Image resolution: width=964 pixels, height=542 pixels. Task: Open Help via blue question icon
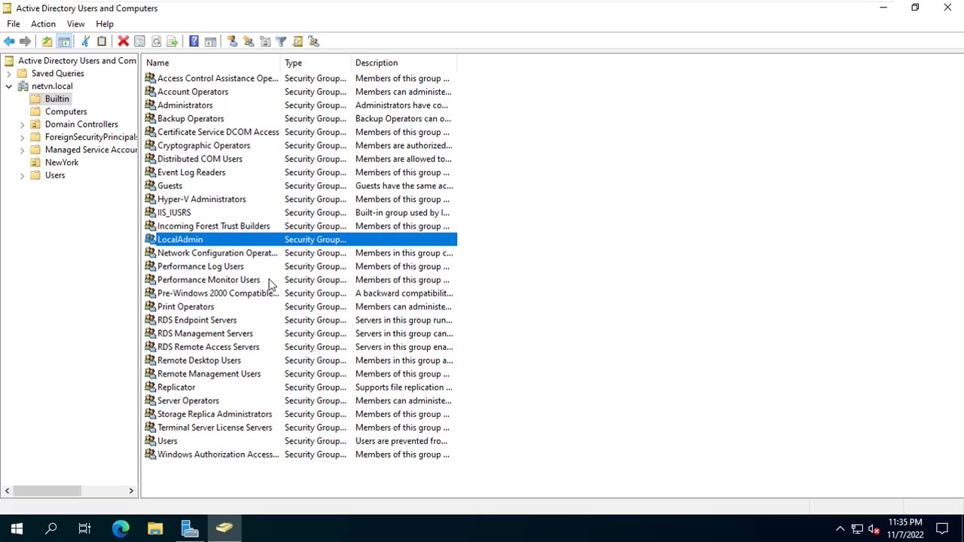point(194,41)
